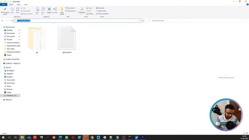This screenshot has height=140, width=249.
Task: Open Music under This PC
Action: 9,86
